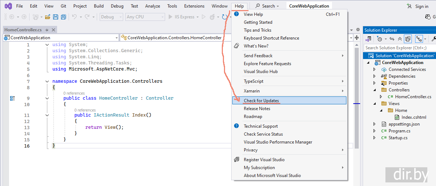436x186 pixels.
Task: Toggle the nested files view button
Action: tap(419, 39)
